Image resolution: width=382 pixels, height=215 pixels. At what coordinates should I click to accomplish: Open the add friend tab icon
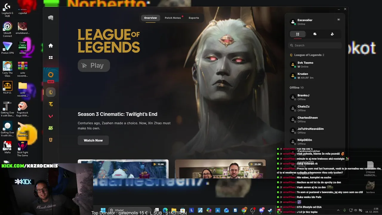pyautogui.click(x=332, y=34)
